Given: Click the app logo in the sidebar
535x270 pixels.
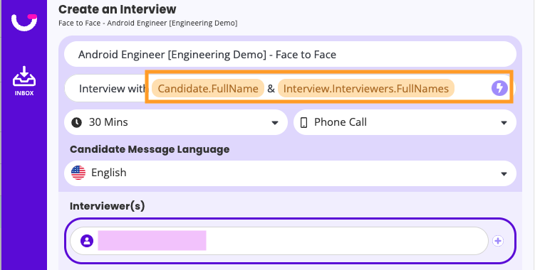Looking at the screenshot, I should pyautogui.click(x=24, y=22).
